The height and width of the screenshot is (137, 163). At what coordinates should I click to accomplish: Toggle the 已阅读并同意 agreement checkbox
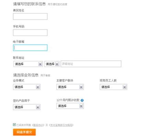[x=14, y=125]
